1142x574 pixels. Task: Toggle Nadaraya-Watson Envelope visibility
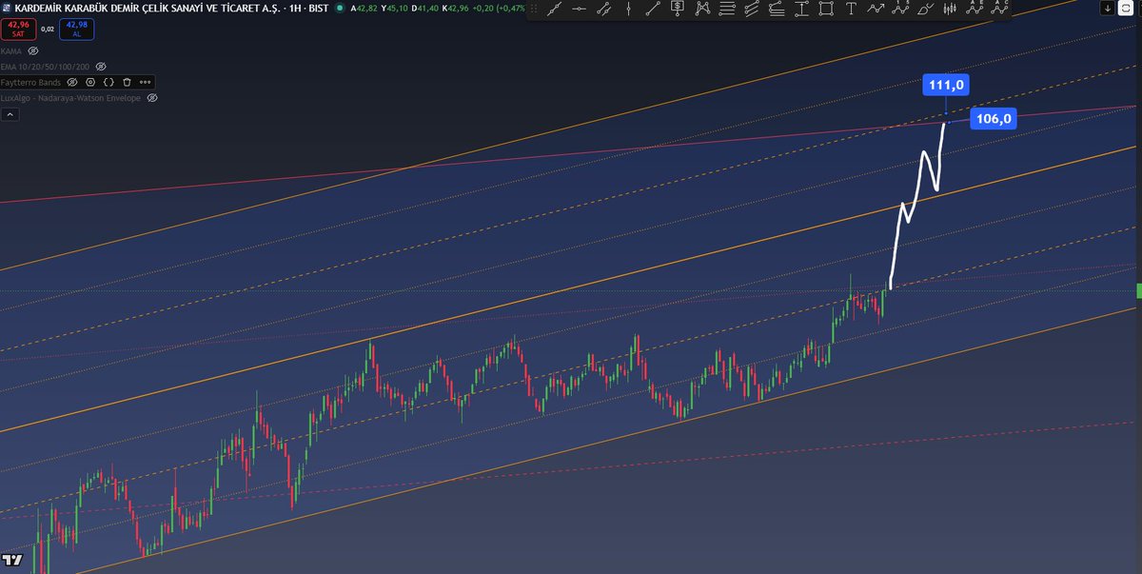click(152, 98)
